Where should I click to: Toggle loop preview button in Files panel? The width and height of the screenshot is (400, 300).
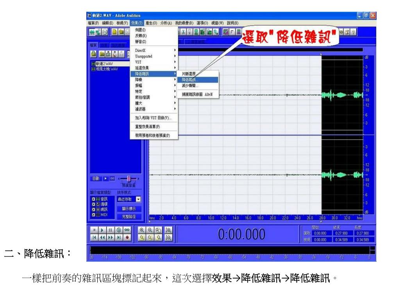[x=112, y=179]
